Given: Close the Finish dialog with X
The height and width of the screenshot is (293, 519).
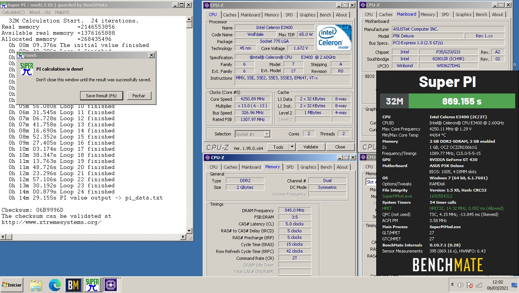Looking at the screenshot, I should (x=152, y=55).
